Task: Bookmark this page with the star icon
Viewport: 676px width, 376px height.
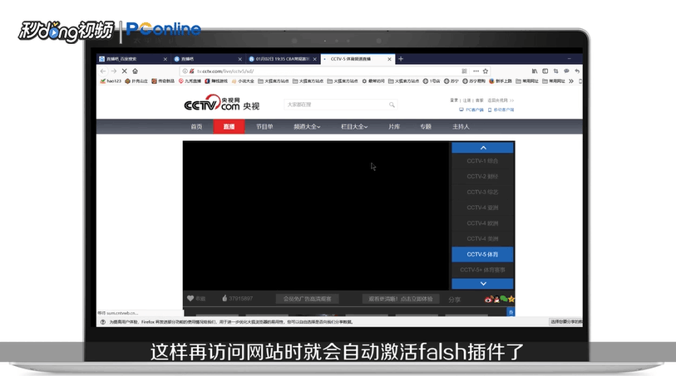Action: (x=486, y=71)
